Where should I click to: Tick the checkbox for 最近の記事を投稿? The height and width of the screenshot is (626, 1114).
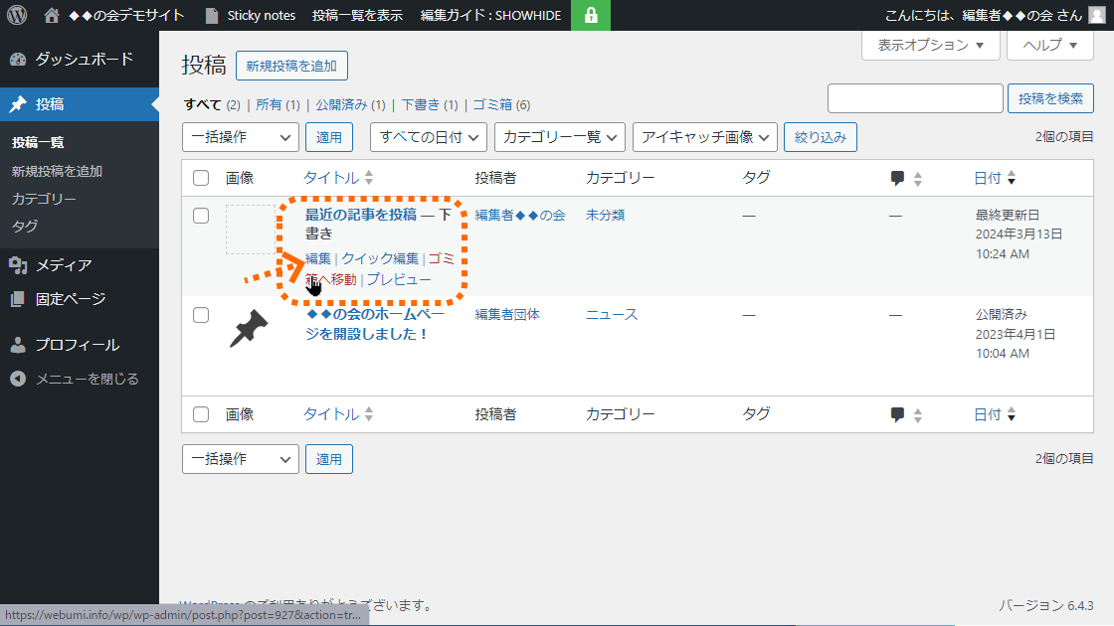[x=201, y=216]
